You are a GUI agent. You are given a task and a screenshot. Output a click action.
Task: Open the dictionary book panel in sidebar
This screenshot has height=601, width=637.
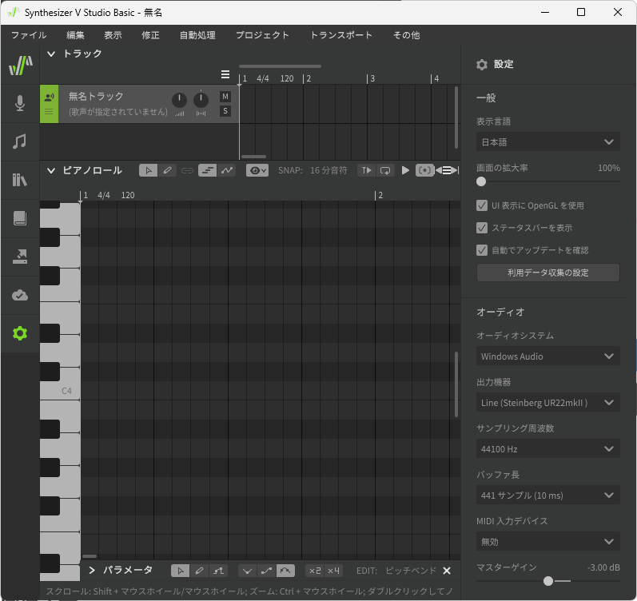(x=20, y=218)
